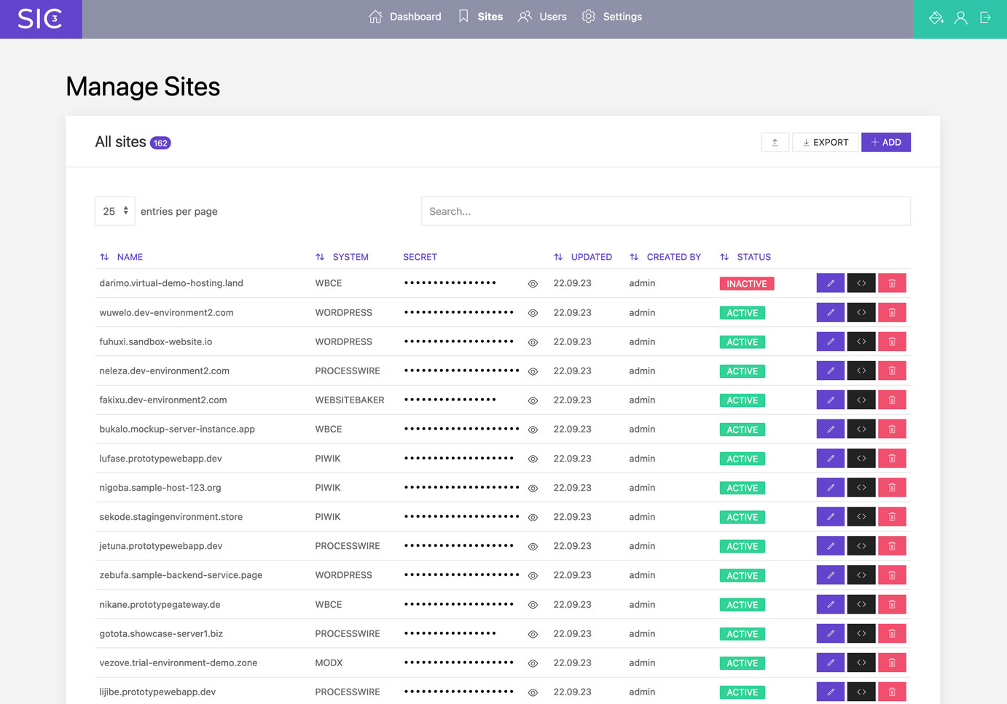Go to the Dashboard menu item
The image size is (1007, 704).
[405, 17]
